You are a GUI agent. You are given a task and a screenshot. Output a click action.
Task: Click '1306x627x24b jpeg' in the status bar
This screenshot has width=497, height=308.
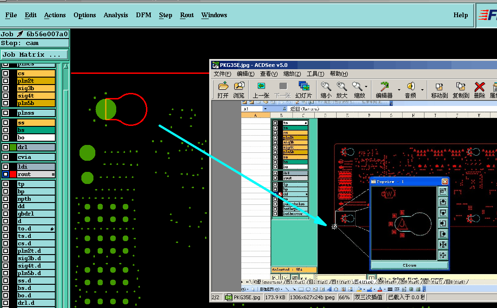312,297
